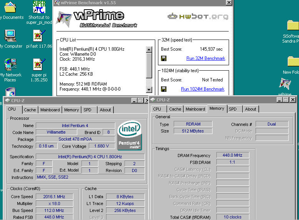Image resolution: width=299 pixels, height=220 pixels.
Task: Click the Instructions field MMX, SSE, SSE2
Action: click(x=90, y=177)
